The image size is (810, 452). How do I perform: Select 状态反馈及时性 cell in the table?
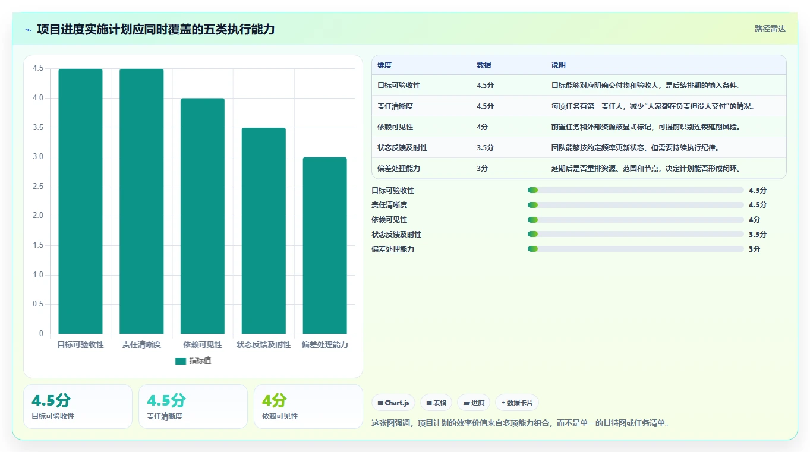402,148
